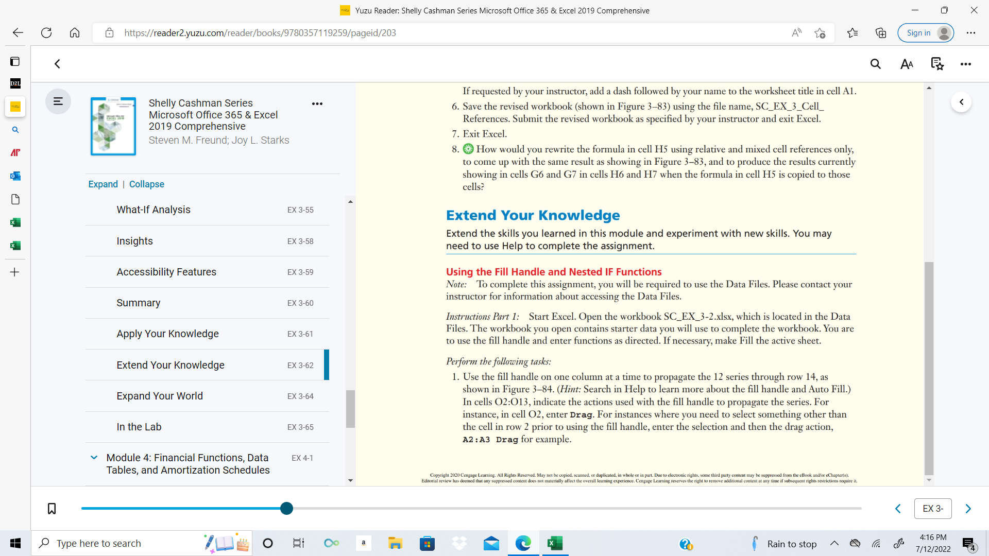This screenshot has height=556, width=989.
Task: Click the page content scrollbar thumb
Action: (929, 368)
